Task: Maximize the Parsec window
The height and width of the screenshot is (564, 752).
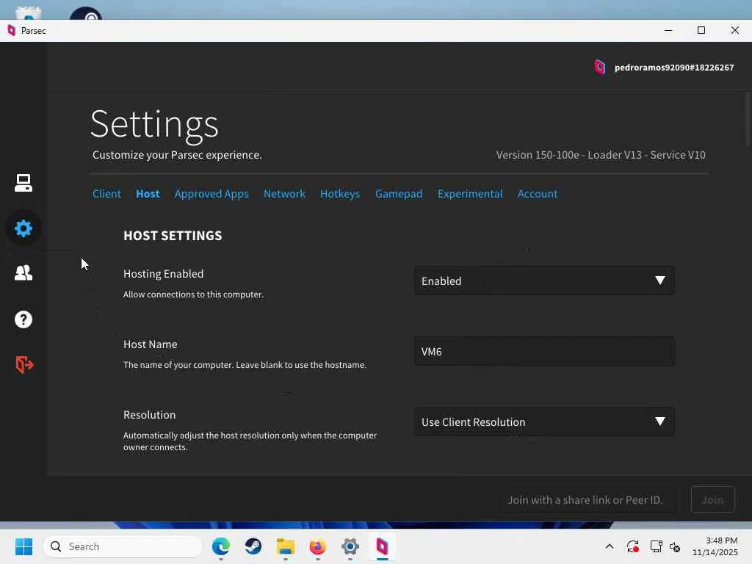Action: [701, 30]
